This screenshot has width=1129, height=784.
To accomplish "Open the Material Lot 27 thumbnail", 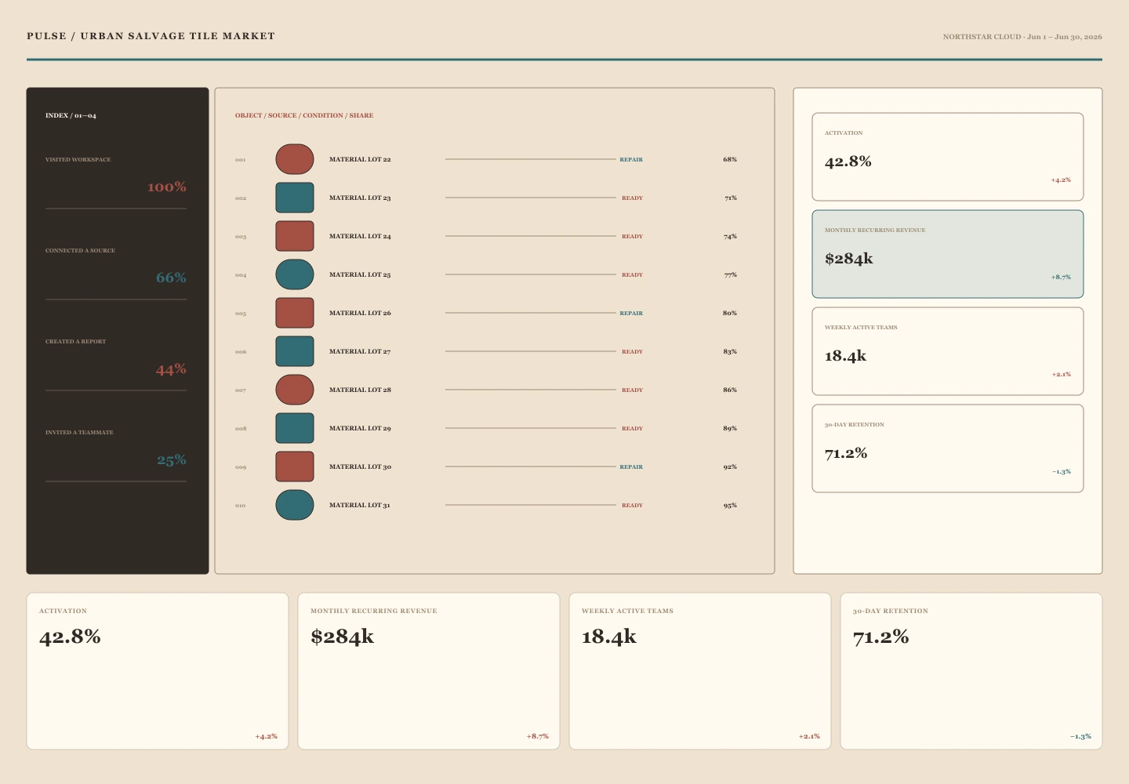I will 295,351.
